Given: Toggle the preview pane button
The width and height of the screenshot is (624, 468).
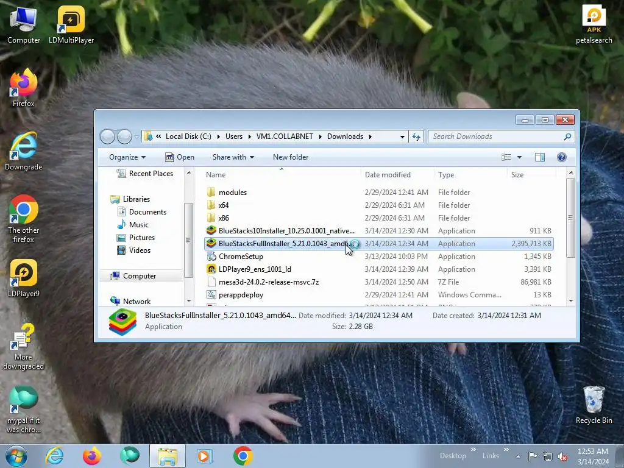Looking at the screenshot, I should (540, 157).
